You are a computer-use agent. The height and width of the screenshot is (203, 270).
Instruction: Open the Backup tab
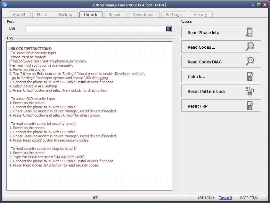[65, 14]
